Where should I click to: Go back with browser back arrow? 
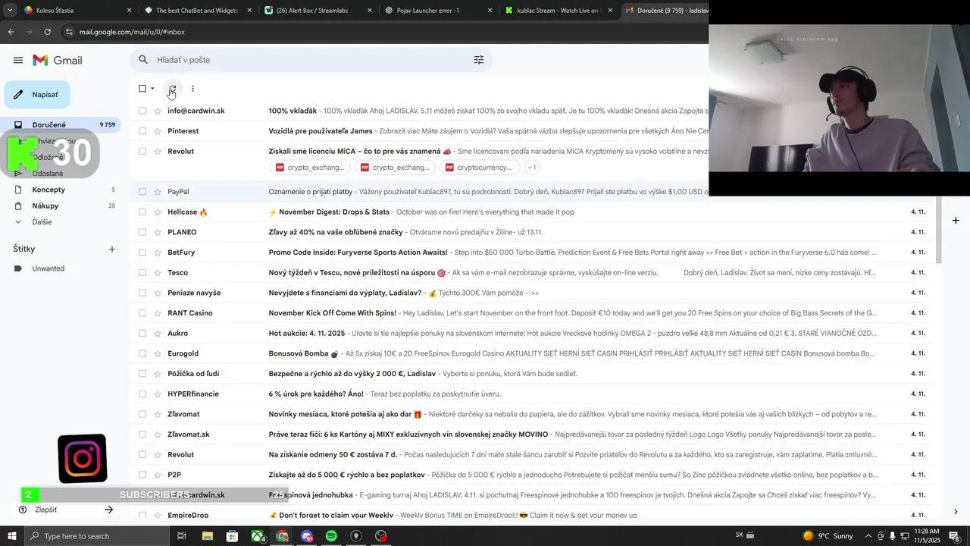point(11,32)
